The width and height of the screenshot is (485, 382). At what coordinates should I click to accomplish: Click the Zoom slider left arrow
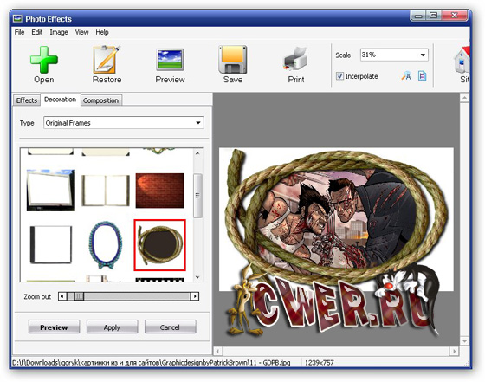(62, 296)
